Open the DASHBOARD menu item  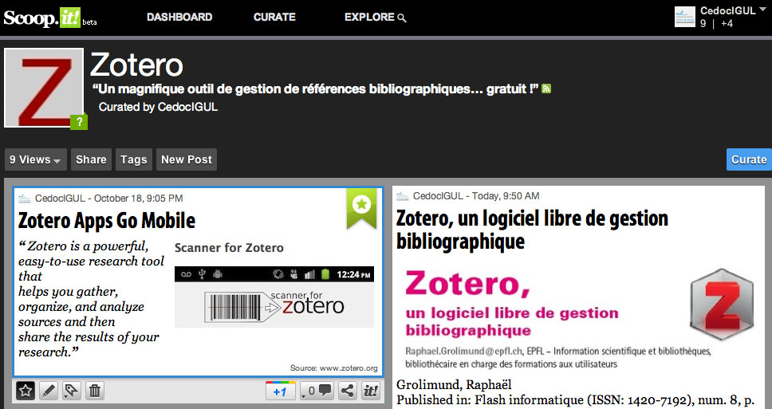pos(179,17)
